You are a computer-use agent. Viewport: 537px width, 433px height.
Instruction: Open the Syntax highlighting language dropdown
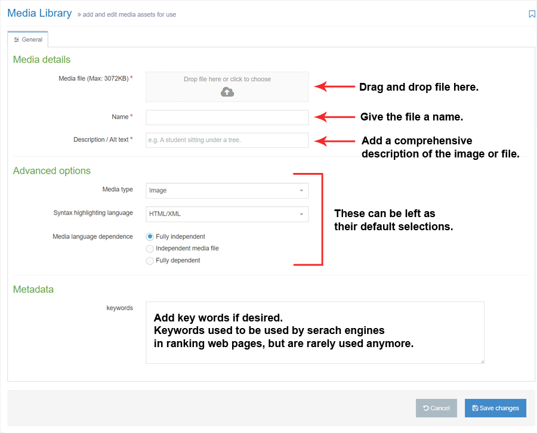click(x=227, y=214)
